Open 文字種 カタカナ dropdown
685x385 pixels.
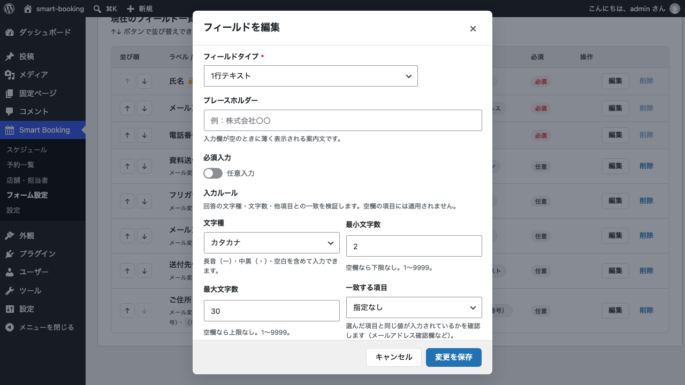pos(271,243)
